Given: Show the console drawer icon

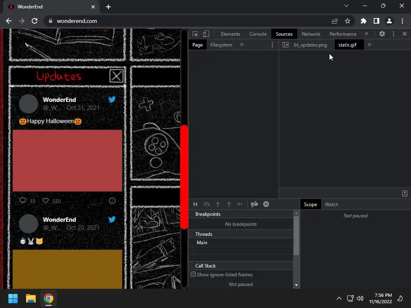Looking at the screenshot, I should (405, 194).
